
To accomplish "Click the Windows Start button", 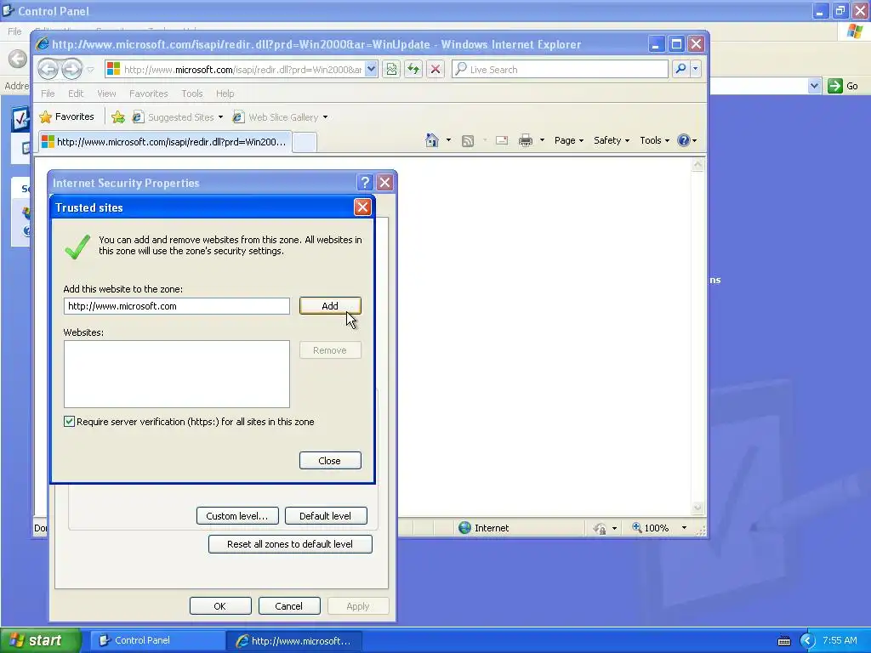I will click(x=41, y=640).
